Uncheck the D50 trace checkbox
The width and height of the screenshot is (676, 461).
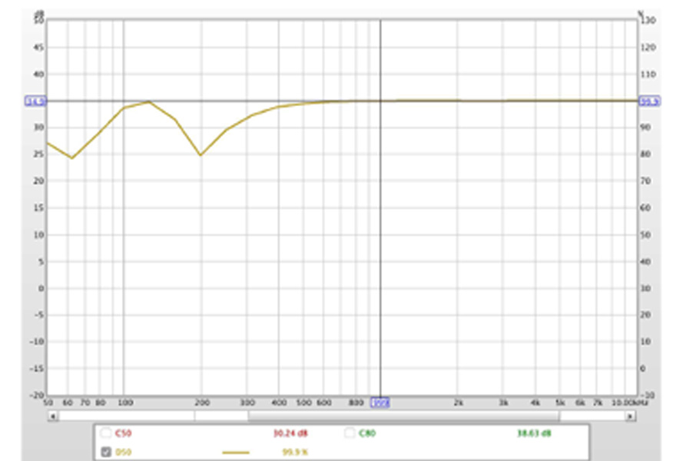[105, 453]
